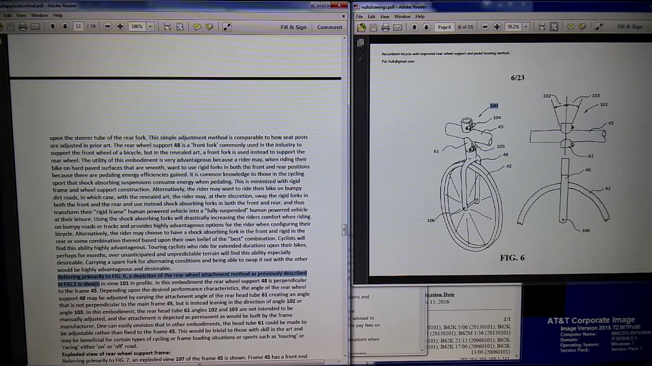Close document with small x below title bar
Image resolution: width=652 pixels, height=366 pixels.
(343, 16)
